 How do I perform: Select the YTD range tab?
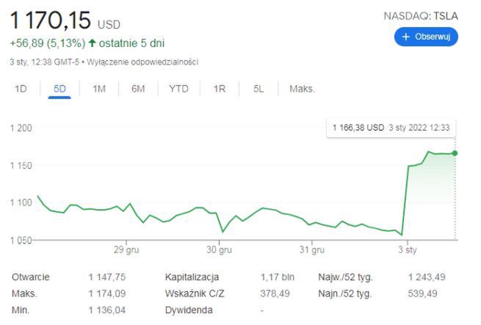178,89
